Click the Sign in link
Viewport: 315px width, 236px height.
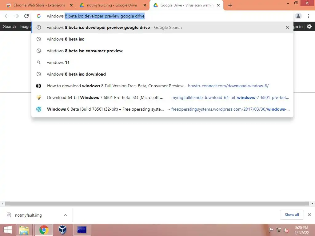tap(298, 26)
